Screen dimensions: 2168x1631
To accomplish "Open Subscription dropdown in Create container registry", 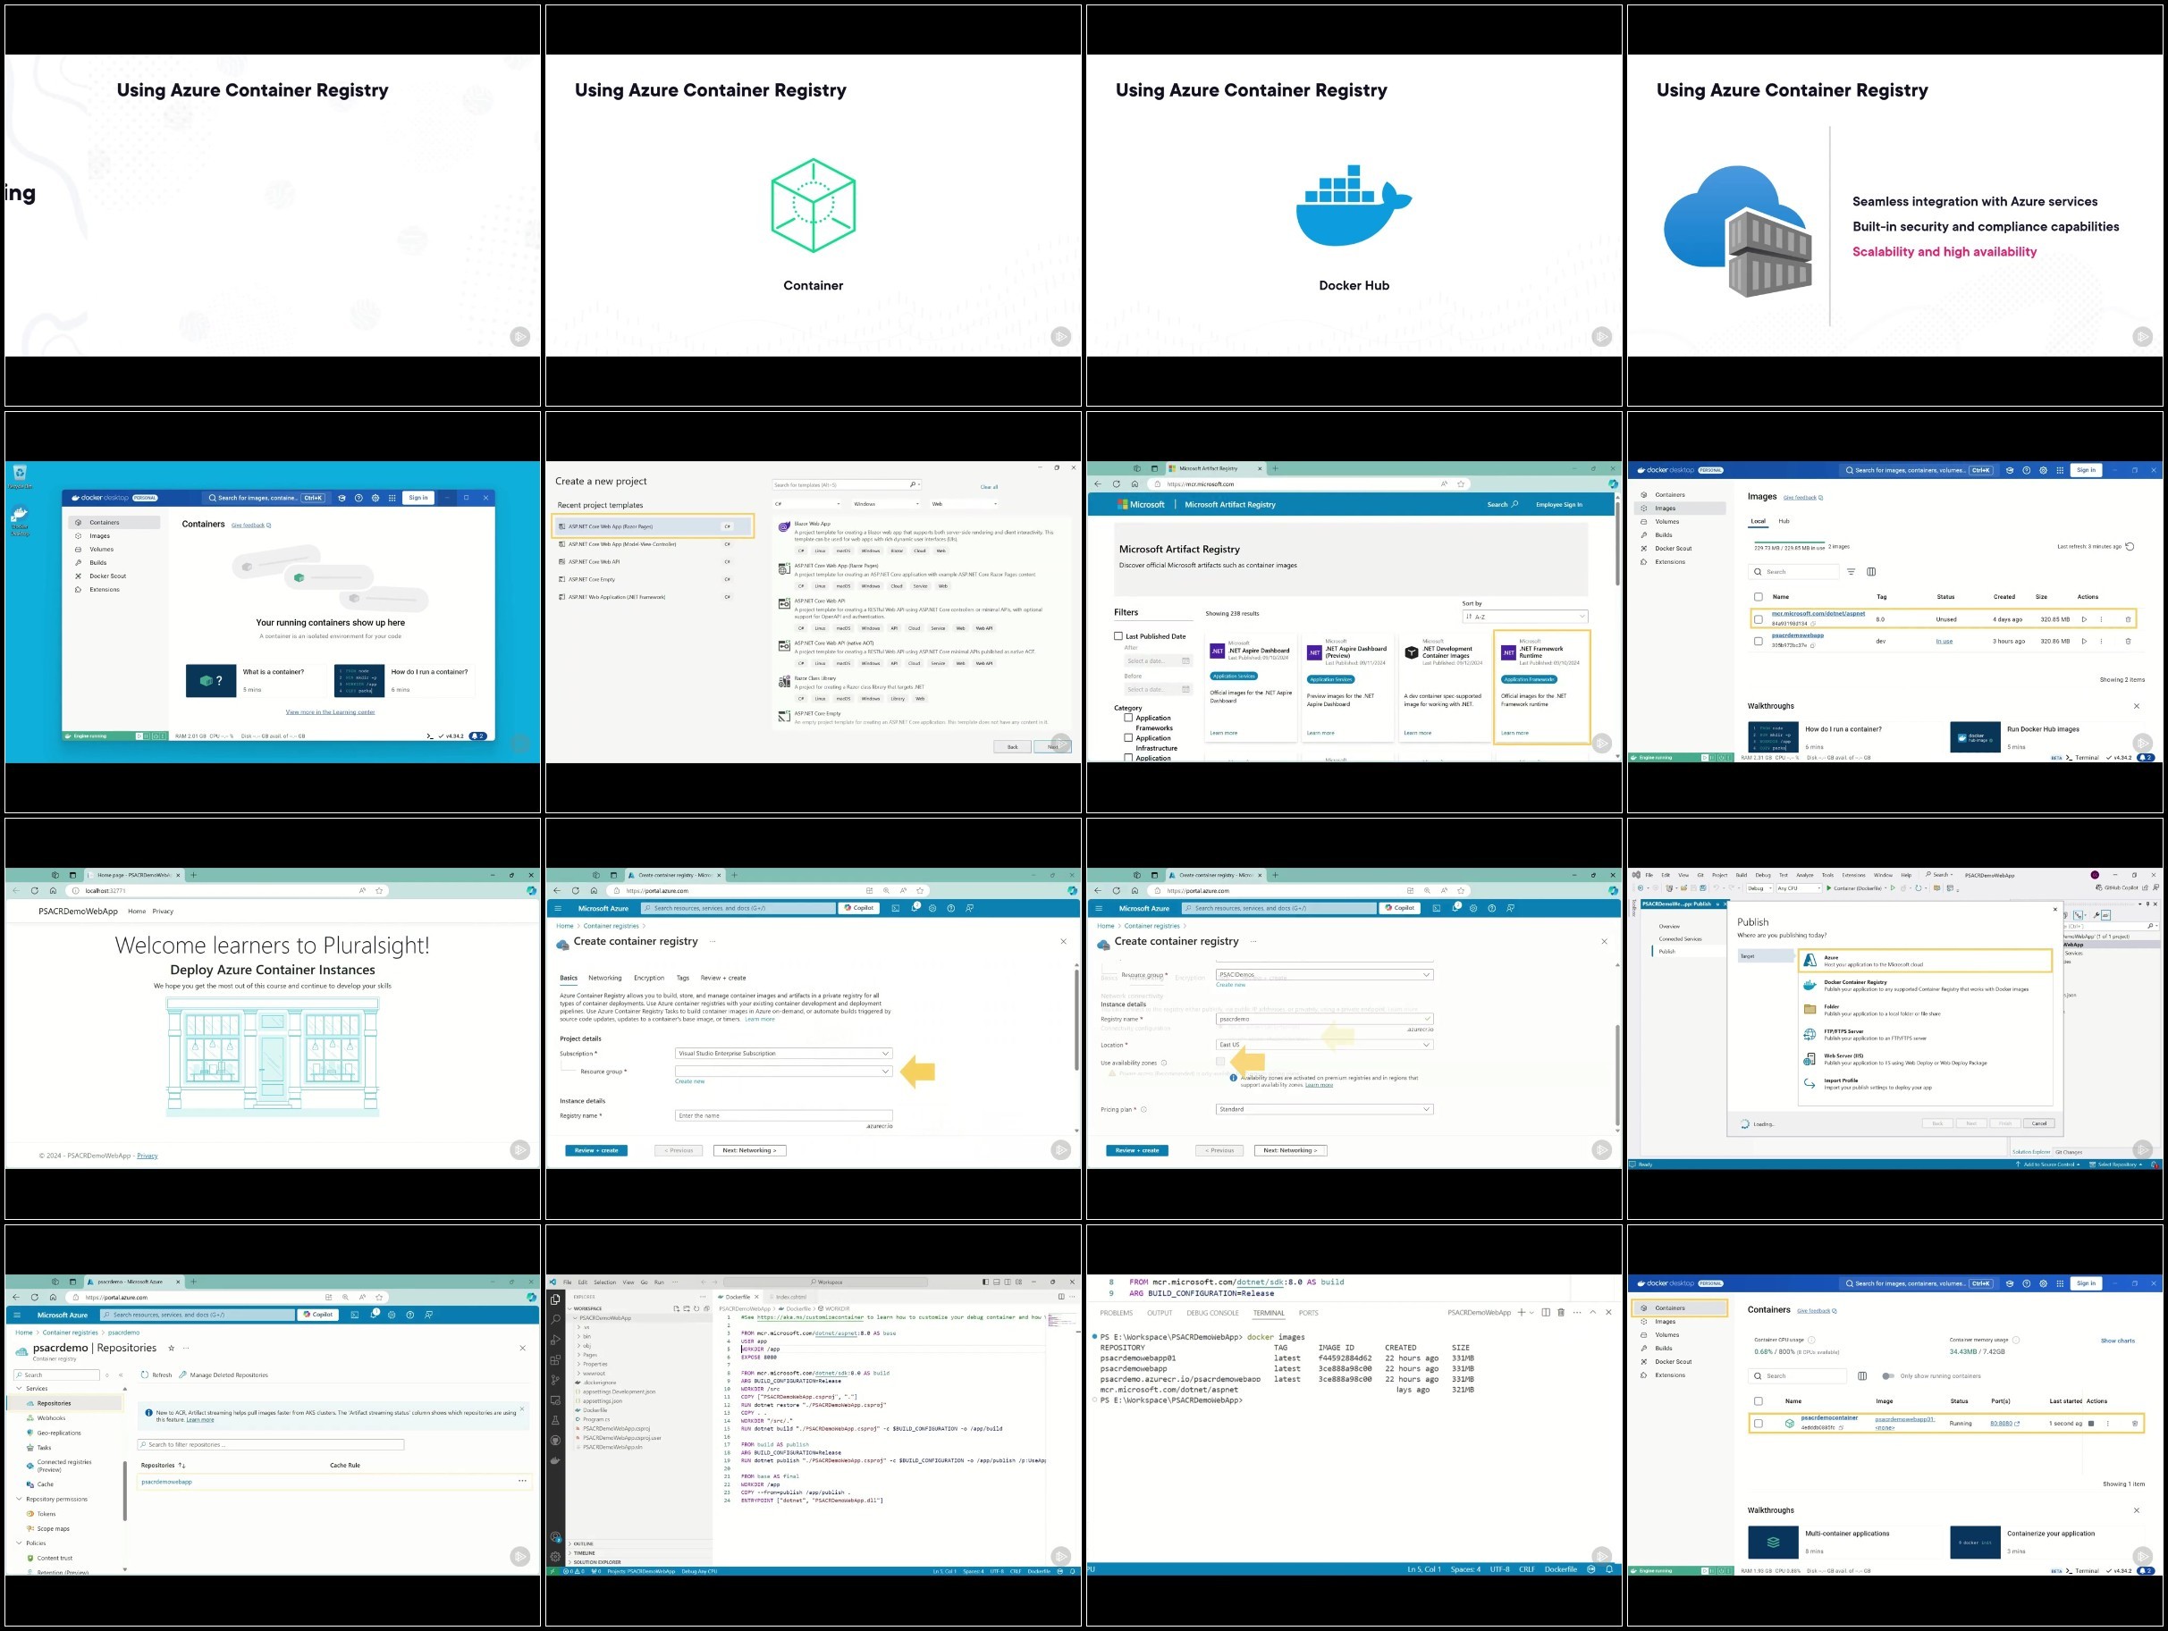I will point(783,1054).
